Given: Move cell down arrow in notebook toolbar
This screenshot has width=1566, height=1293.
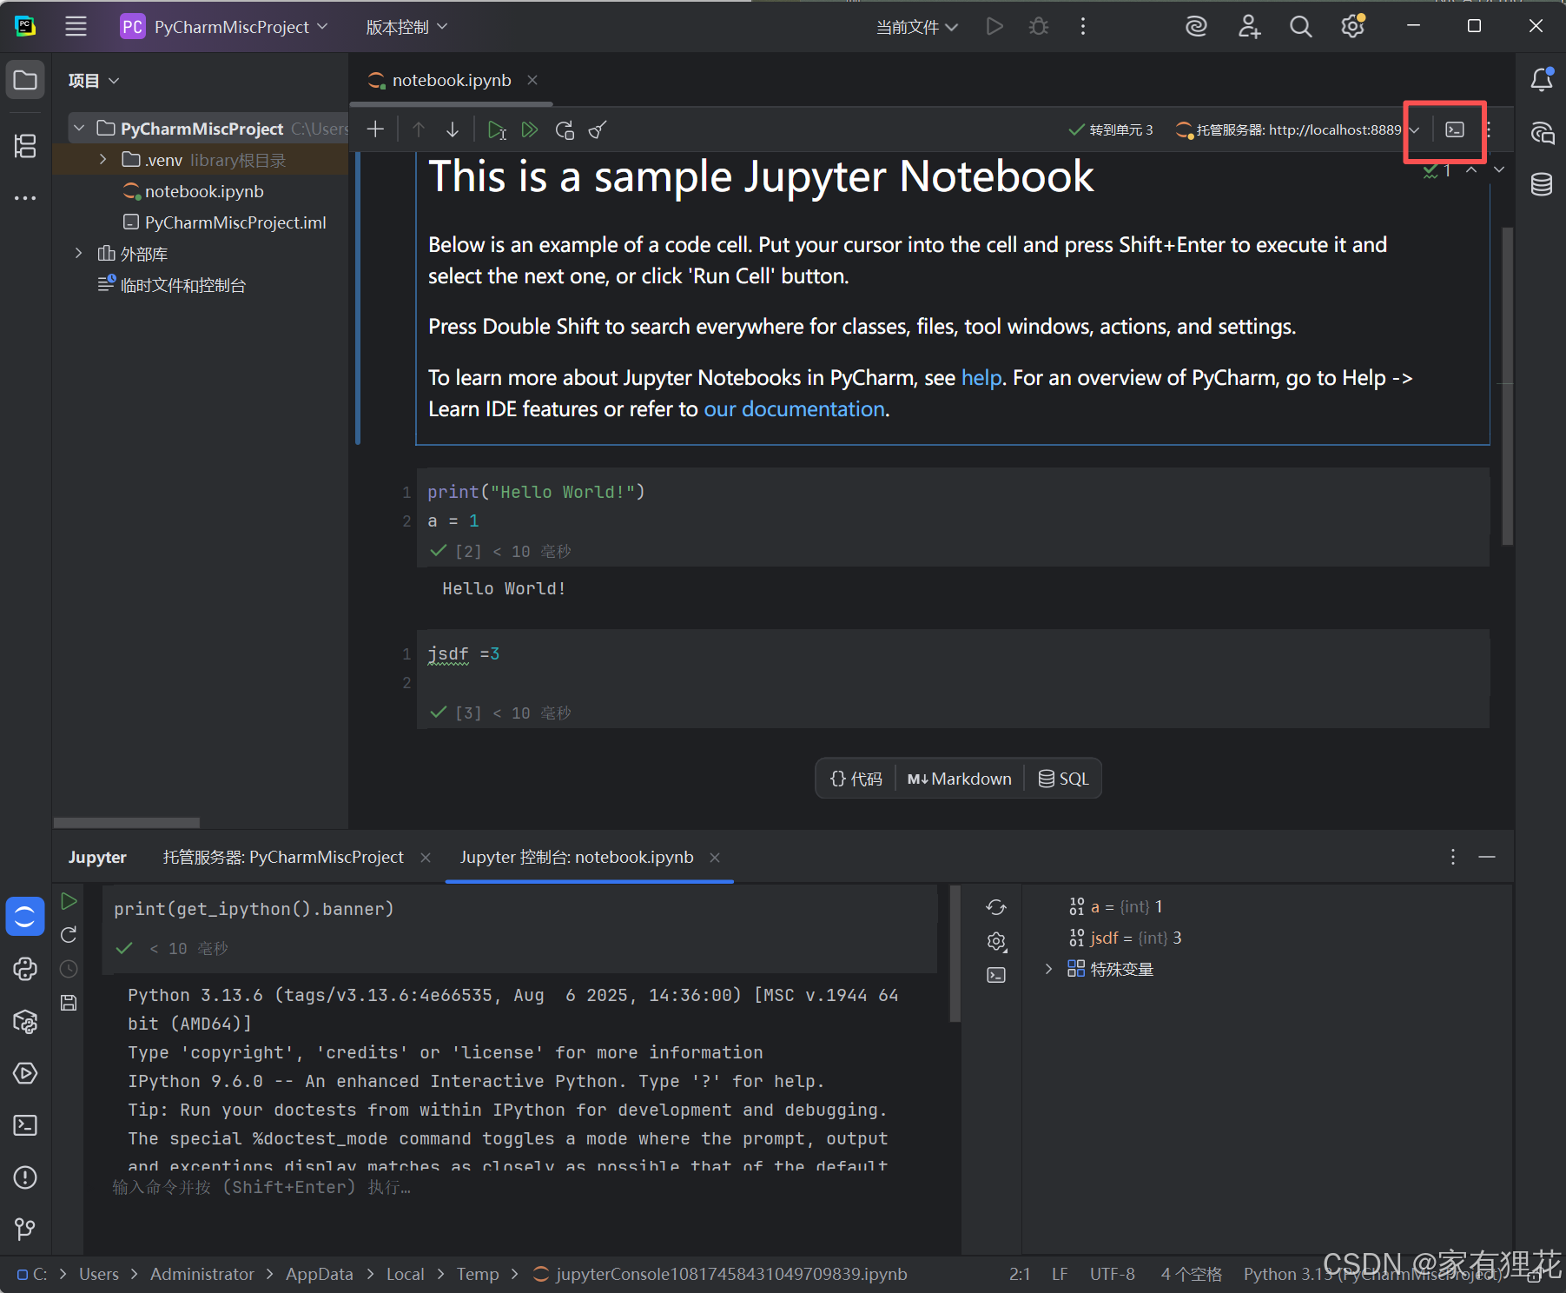Looking at the screenshot, I should coord(453,129).
